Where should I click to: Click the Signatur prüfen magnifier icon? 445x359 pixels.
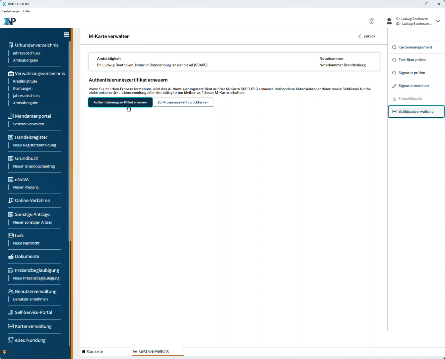coord(394,73)
